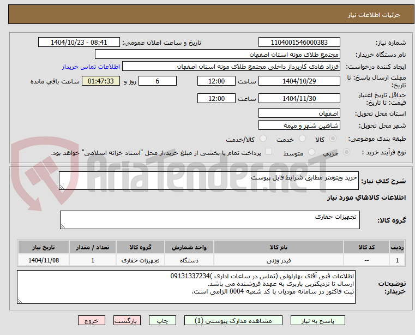Click the خروج exit button
This screenshot has width=415, height=335.
tap(91, 320)
